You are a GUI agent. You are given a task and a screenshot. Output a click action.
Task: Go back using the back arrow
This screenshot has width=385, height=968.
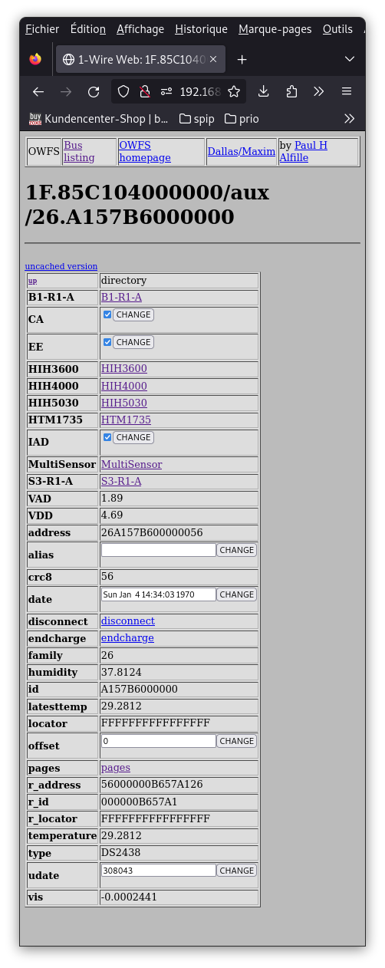coord(38,92)
